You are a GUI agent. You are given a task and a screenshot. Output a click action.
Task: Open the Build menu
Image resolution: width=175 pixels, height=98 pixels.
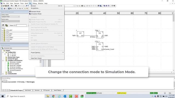coord(26,4)
